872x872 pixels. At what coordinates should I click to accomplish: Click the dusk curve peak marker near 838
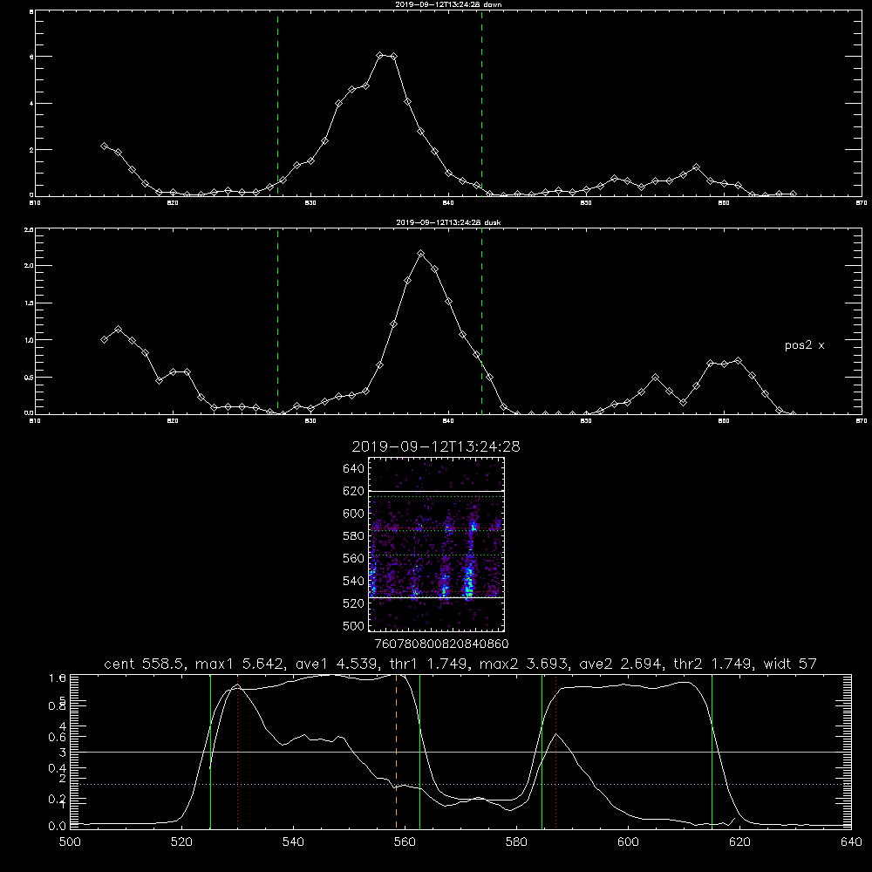421,254
